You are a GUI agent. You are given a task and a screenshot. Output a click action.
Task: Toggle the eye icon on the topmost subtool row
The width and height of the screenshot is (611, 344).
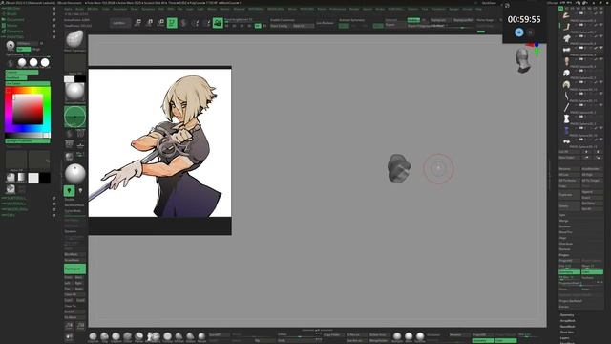pyautogui.click(x=600, y=13)
